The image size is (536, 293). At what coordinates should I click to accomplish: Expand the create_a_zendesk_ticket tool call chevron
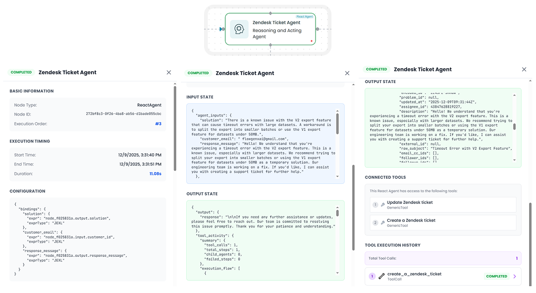514,276
